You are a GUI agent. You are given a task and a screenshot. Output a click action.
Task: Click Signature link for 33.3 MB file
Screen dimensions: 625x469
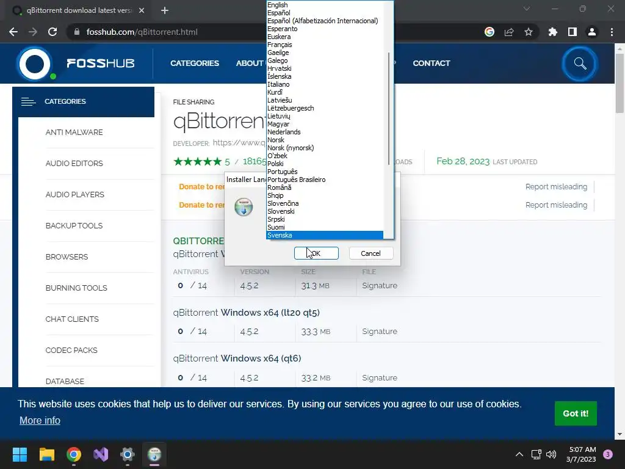point(380,331)
